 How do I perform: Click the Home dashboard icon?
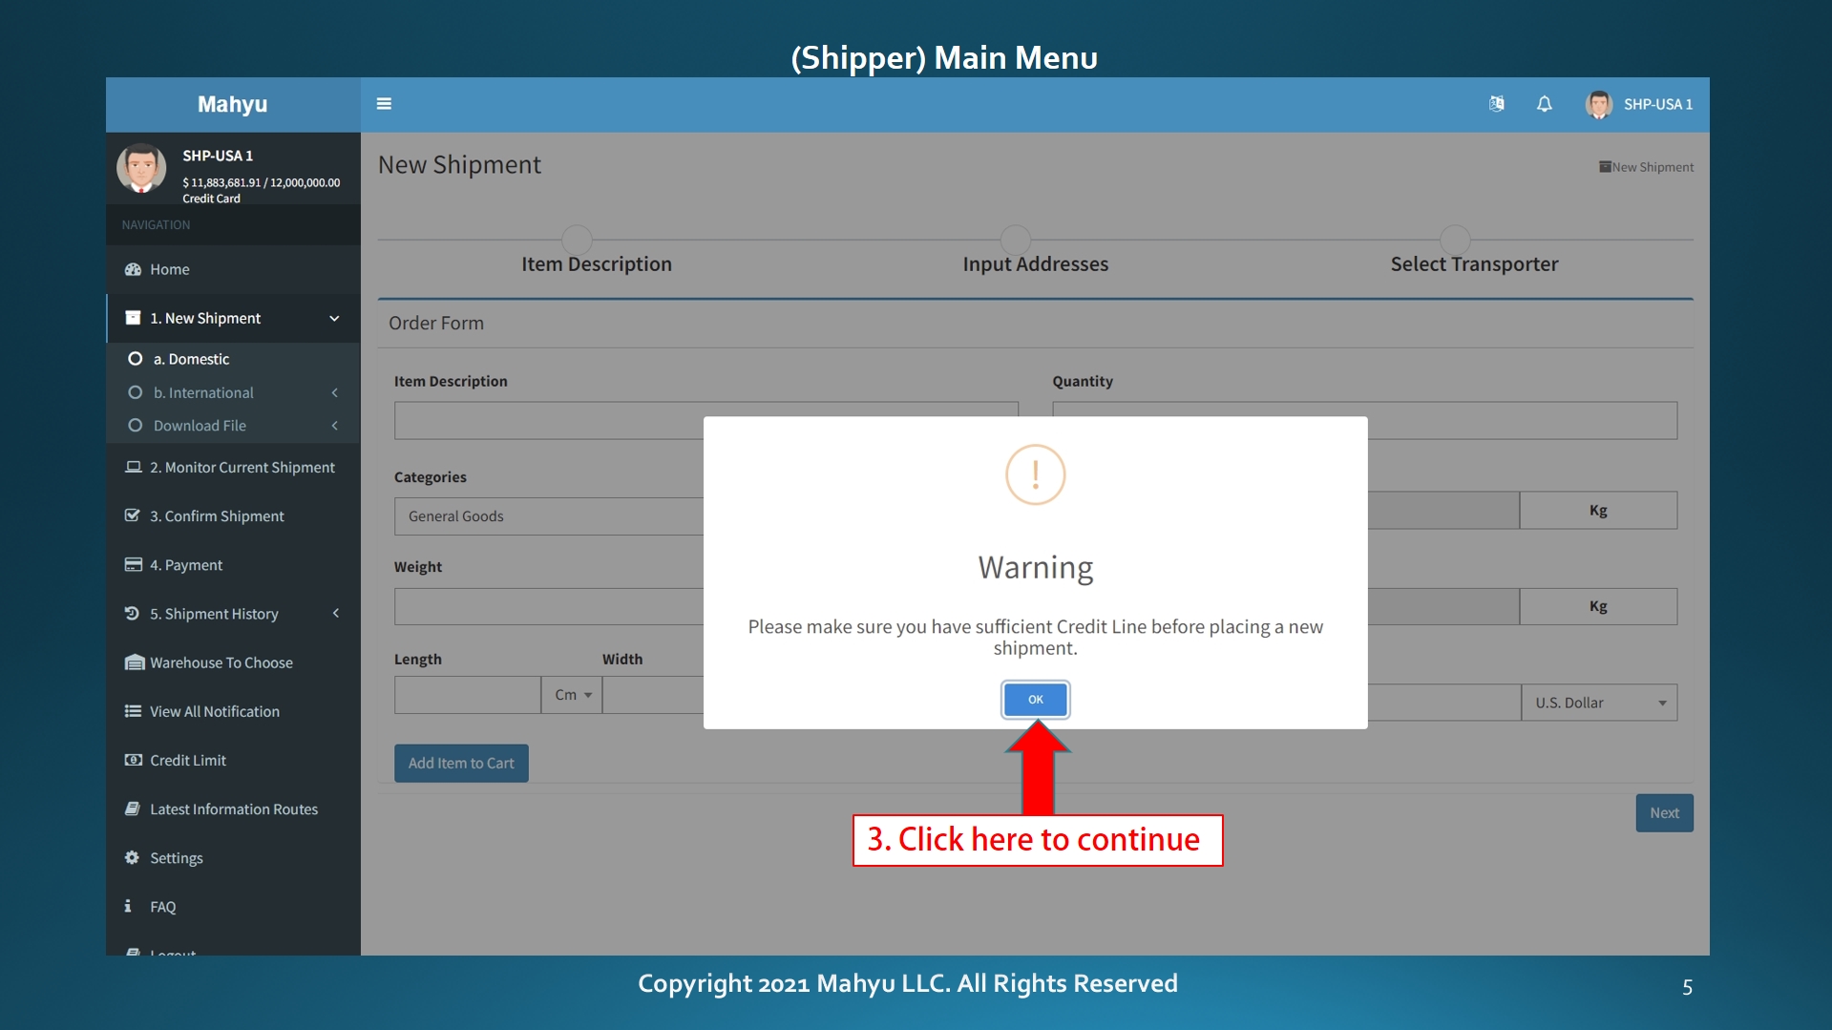133,269
